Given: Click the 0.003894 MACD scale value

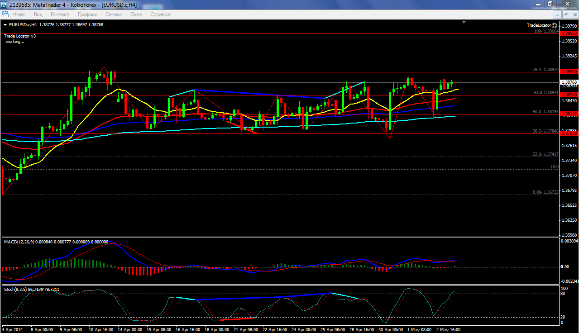Looking at the screenshot, I should pyautogui.click(x=569, y=241).
